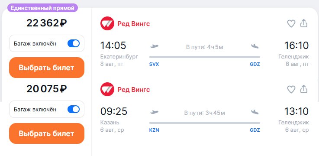Click Ред Вингс airline name on first flight
The image size is (319, 156).
click(x=133, y=24)
